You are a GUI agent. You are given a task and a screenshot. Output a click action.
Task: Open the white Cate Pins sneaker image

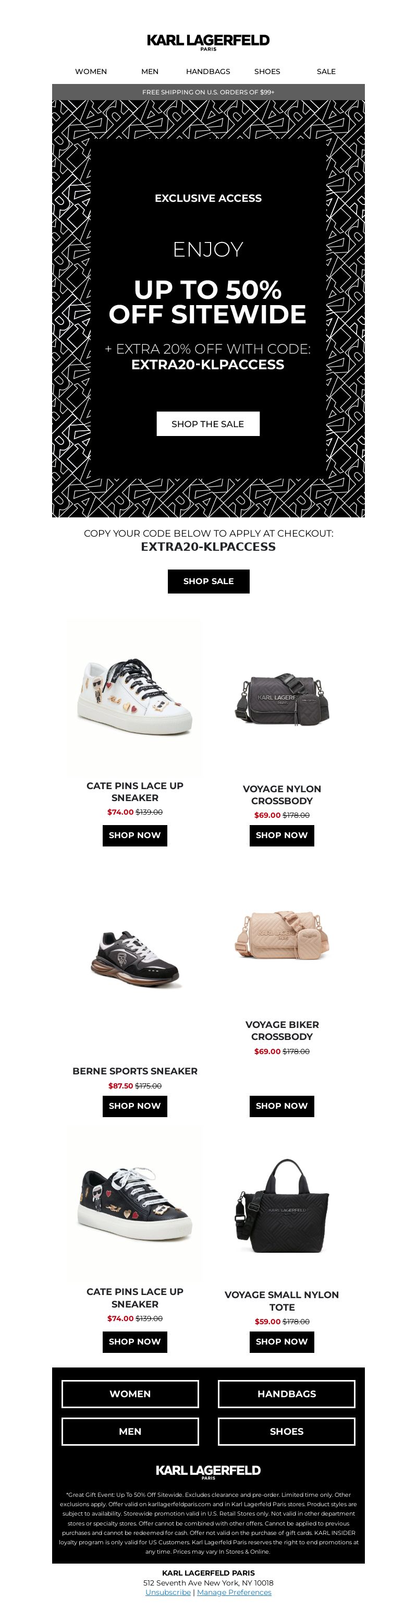coord(134,696)
